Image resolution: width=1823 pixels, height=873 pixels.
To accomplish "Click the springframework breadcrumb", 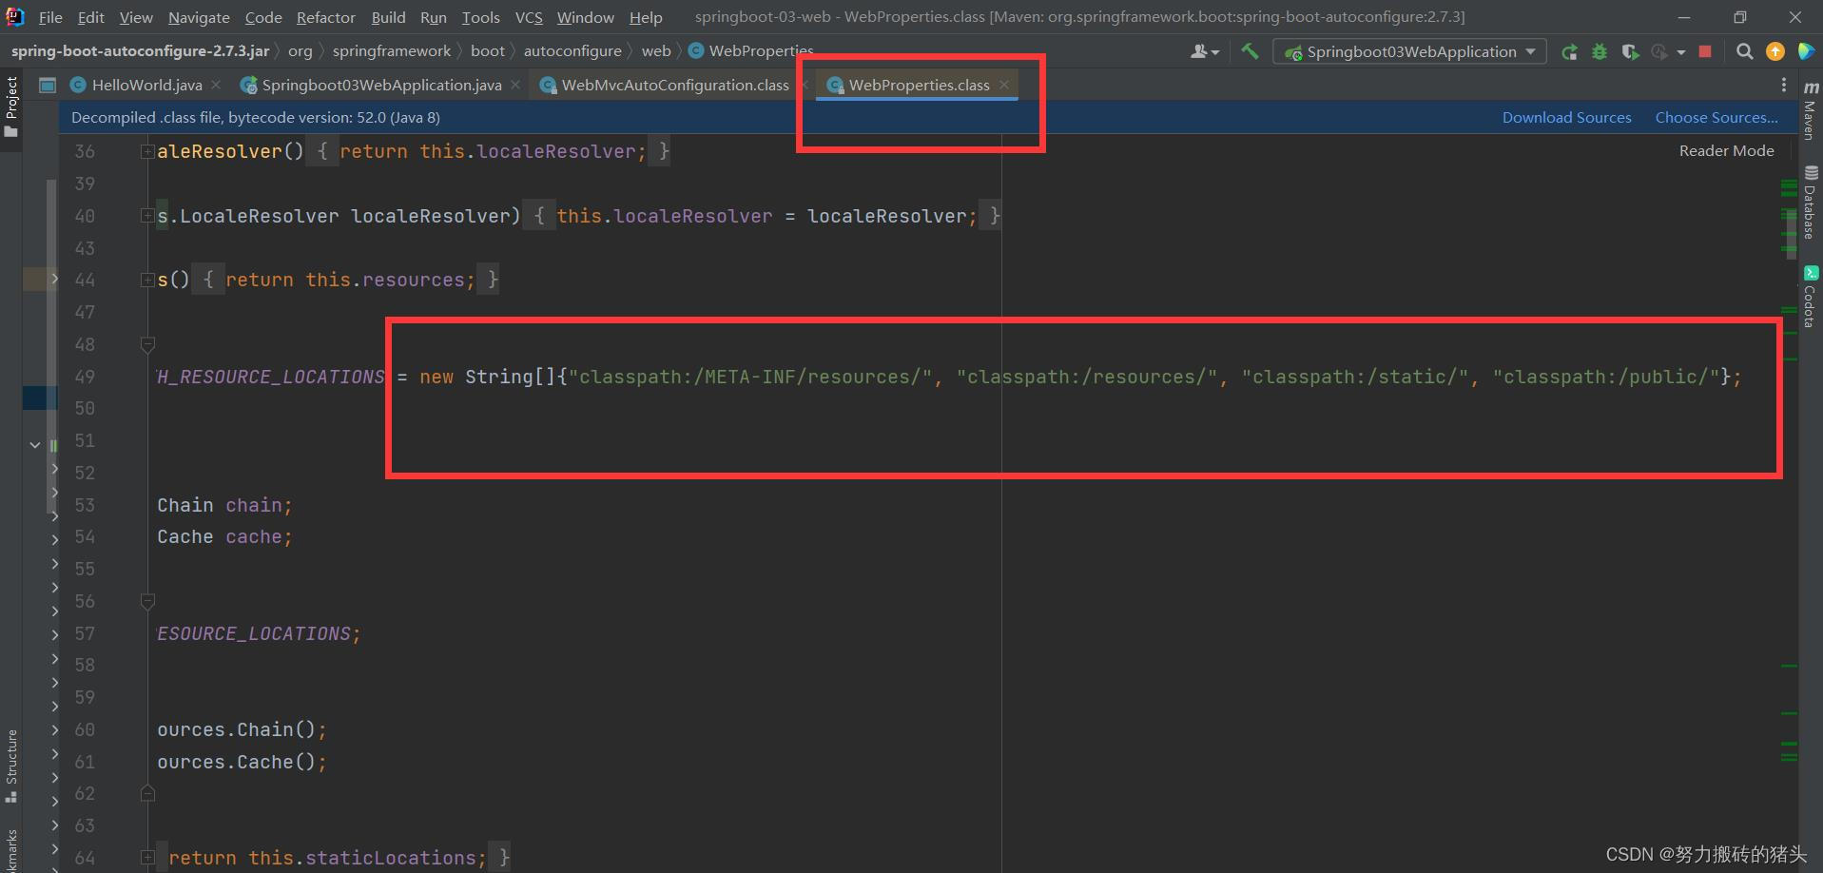I will 391,51.
